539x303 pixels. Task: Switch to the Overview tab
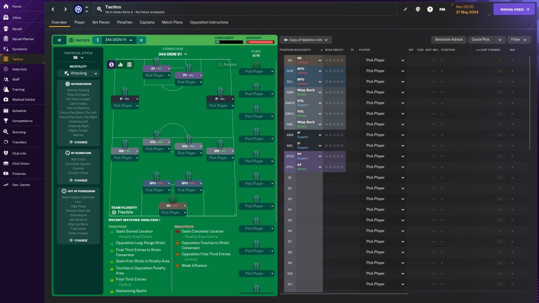[x=59, y=22]
